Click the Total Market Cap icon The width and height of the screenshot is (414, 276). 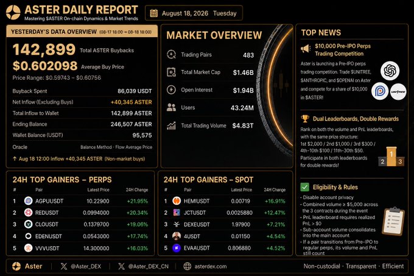coord(171,72)
